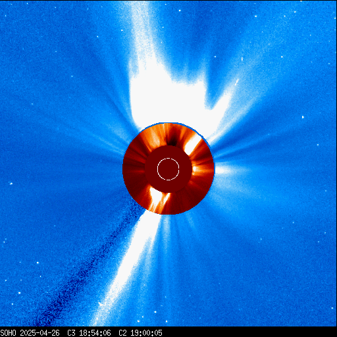Screen dimensions: 337x337
Task: Click the C2 19:00:05 timestamp
Action: click(140, 333)
